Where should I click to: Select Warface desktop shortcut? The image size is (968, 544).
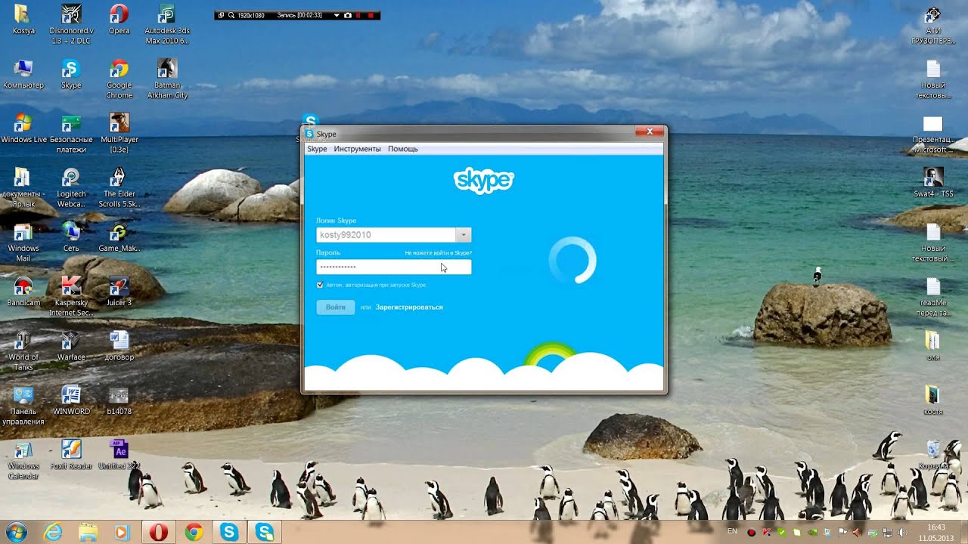pos(71,346)
